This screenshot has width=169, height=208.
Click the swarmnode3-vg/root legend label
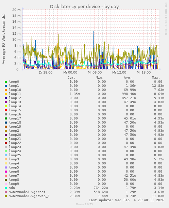coord(27,192)
